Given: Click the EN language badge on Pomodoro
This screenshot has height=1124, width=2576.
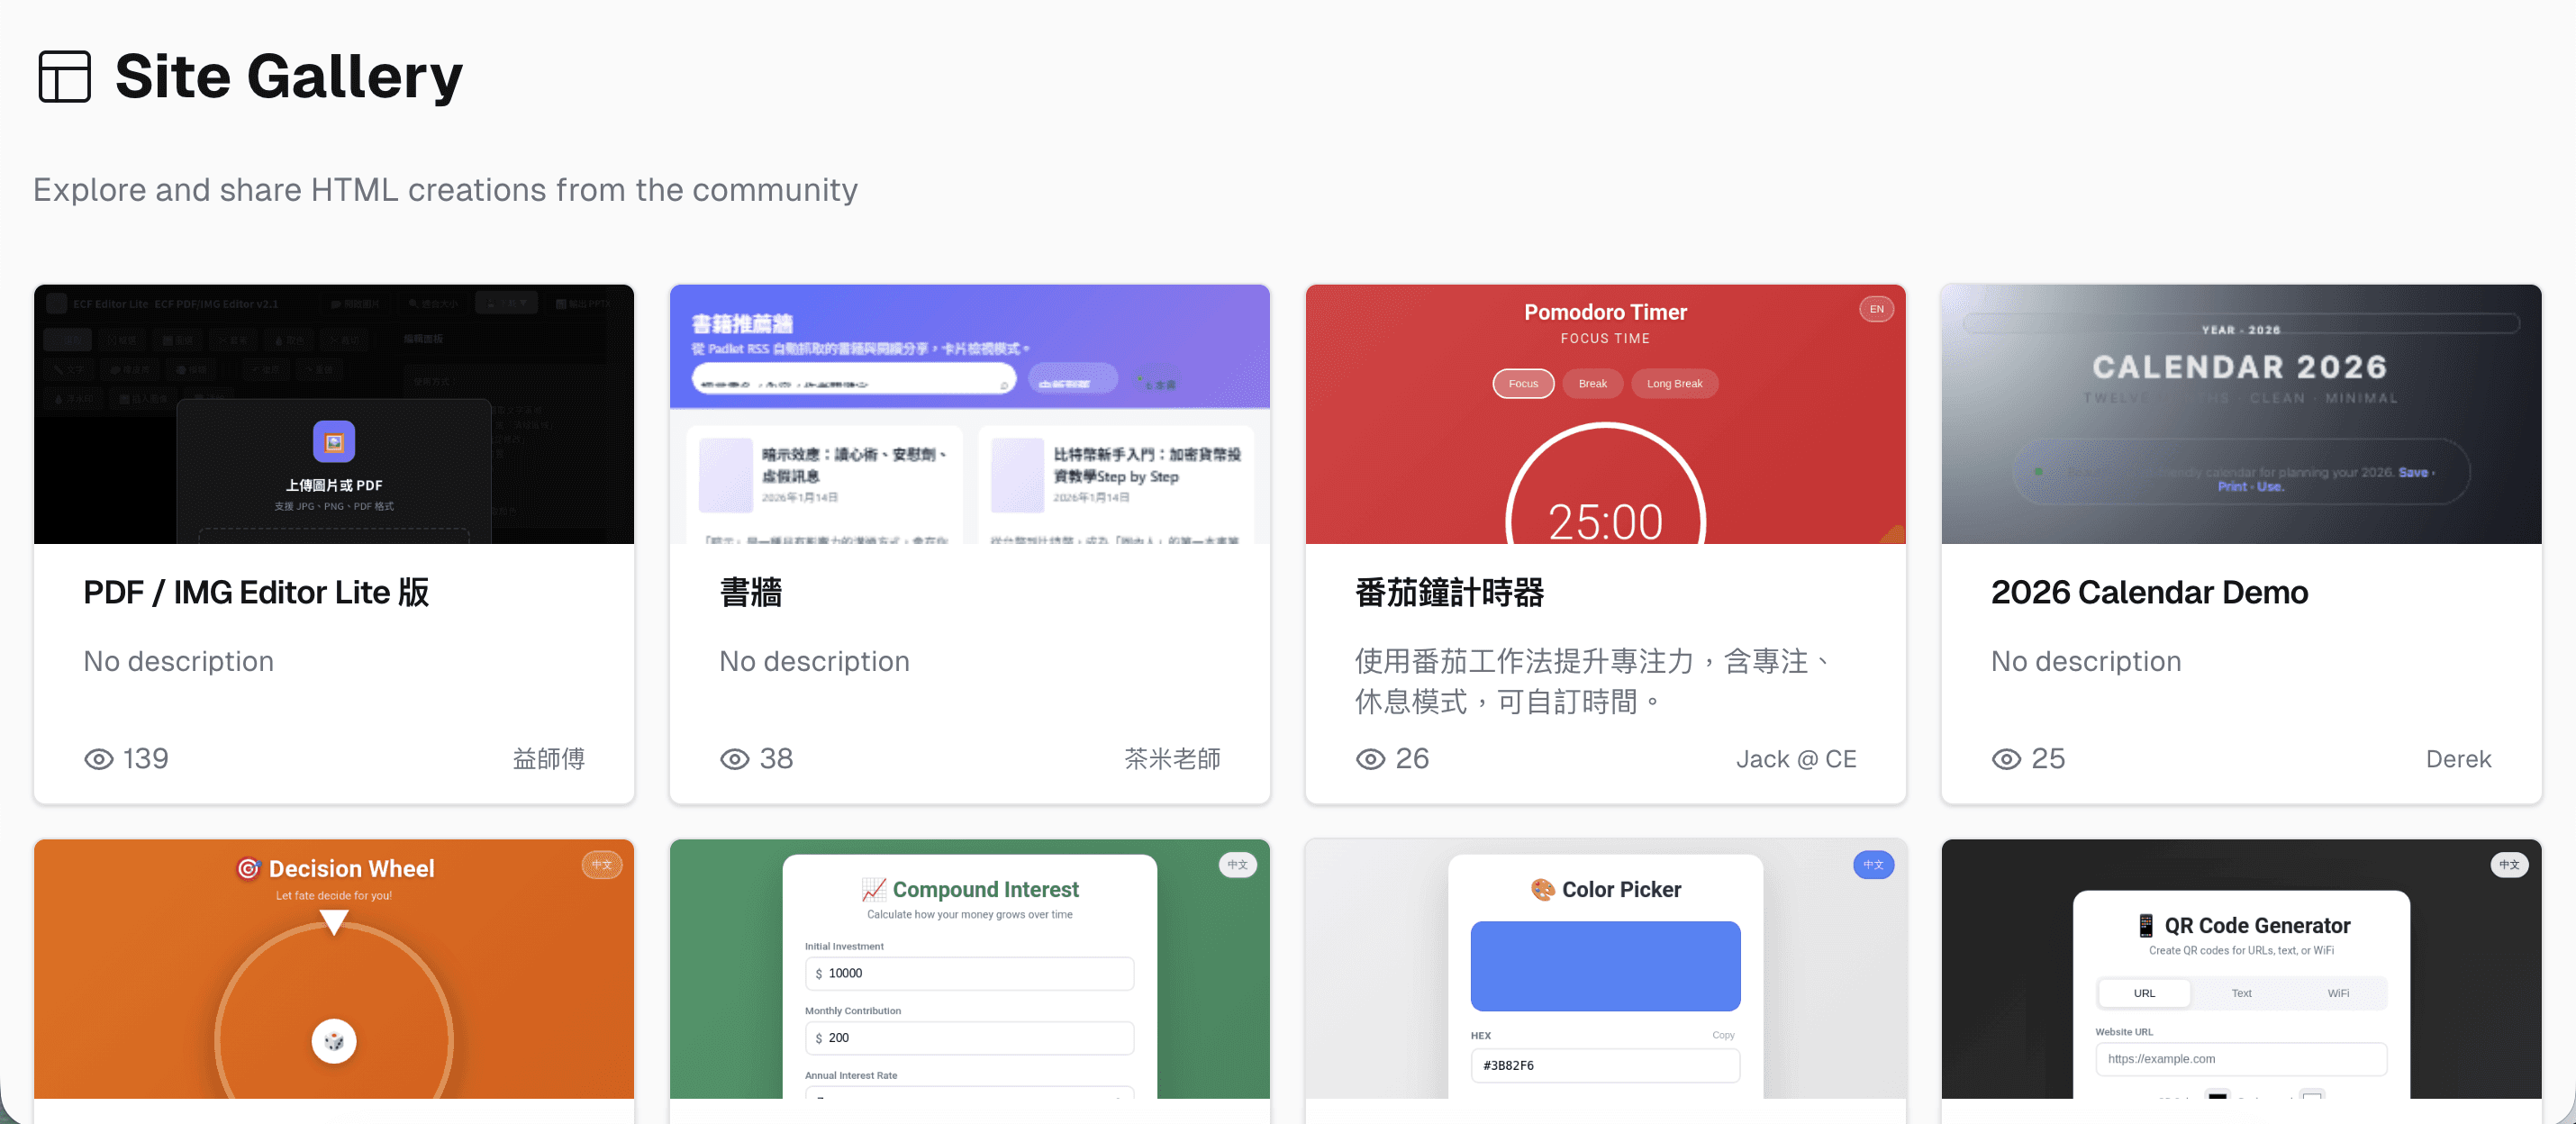Looking at the screenshot, I should click(1876, 309).
